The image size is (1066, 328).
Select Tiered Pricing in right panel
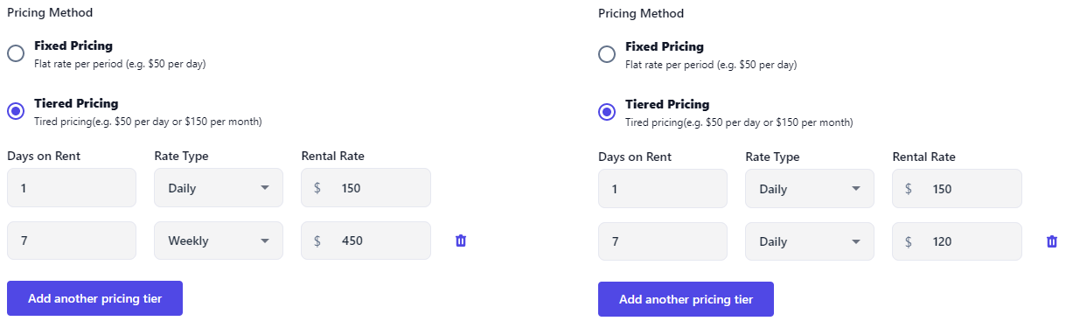(607, 112)
